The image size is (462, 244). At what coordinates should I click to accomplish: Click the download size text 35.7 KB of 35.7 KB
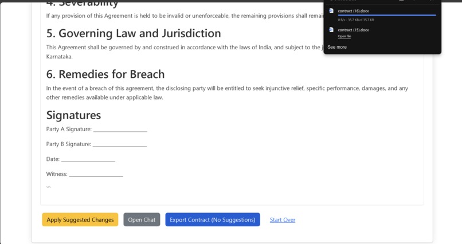356,20
